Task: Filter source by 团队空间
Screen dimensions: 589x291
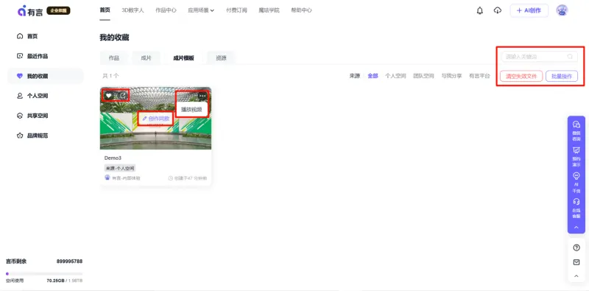Action: coord(423,76)
